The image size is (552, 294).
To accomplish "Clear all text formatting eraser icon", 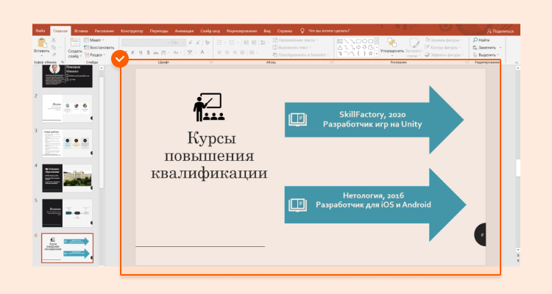I will click(x=208, y=43).
